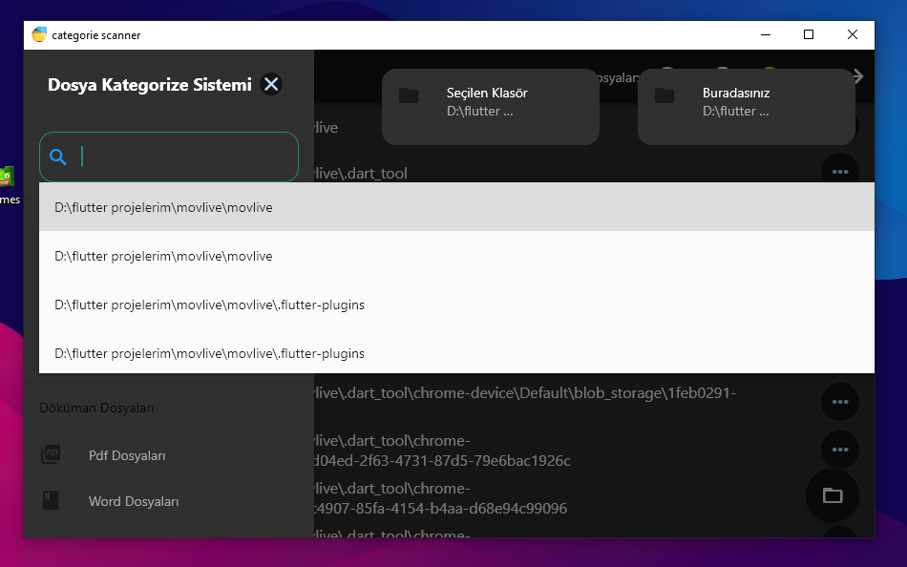Click the Dosya Kategorize Sistemi title
The image size is (907, 567).
click(150, 84)
